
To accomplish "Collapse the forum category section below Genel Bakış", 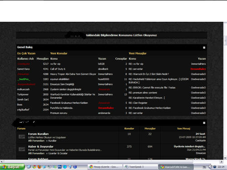I will point(204,123).
